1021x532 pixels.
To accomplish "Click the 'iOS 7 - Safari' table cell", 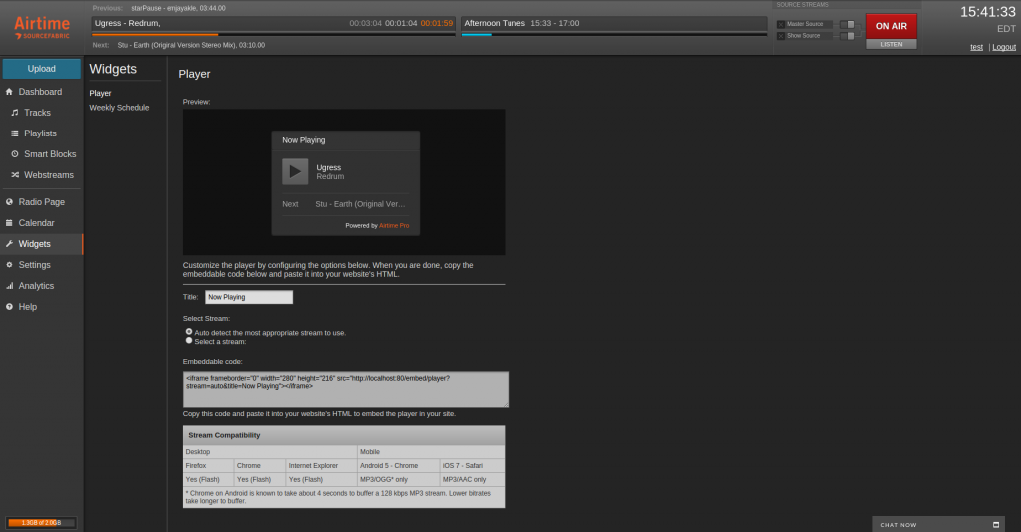I will 472,465.
